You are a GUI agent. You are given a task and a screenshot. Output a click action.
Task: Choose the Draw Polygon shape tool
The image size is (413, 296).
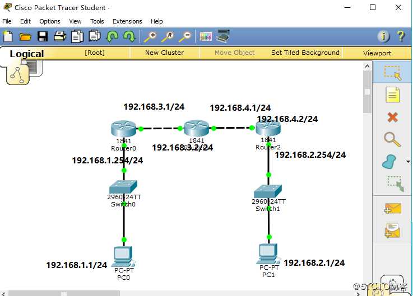[389, 162]
